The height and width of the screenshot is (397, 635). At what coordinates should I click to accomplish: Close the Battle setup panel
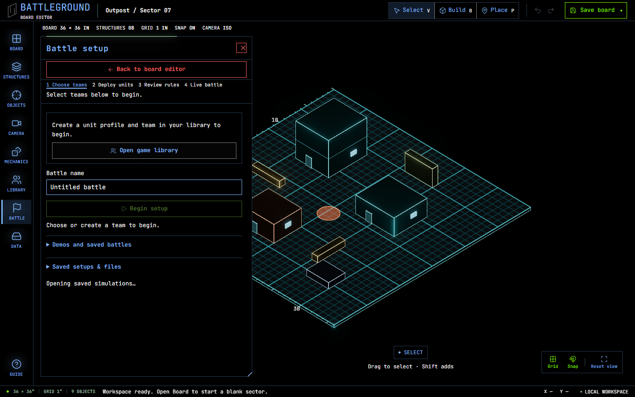click(x=242, y=48)
